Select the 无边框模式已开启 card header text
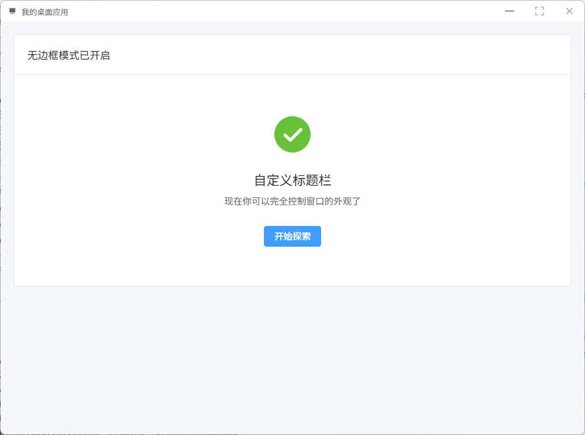Screen dimensions: 585x435 click(68, 56)
